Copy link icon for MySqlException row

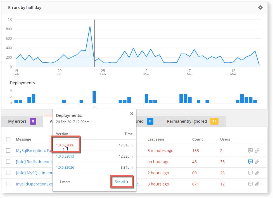pyautogui.click(x=257, y=151)
